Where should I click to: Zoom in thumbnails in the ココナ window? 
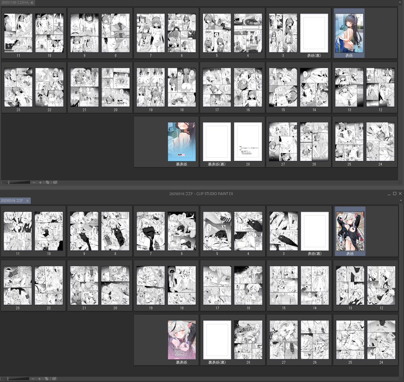click(x=39, y=379)
